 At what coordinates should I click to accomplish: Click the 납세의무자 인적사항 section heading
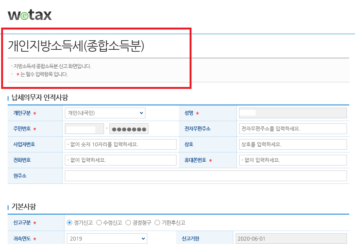coord(40,98)
